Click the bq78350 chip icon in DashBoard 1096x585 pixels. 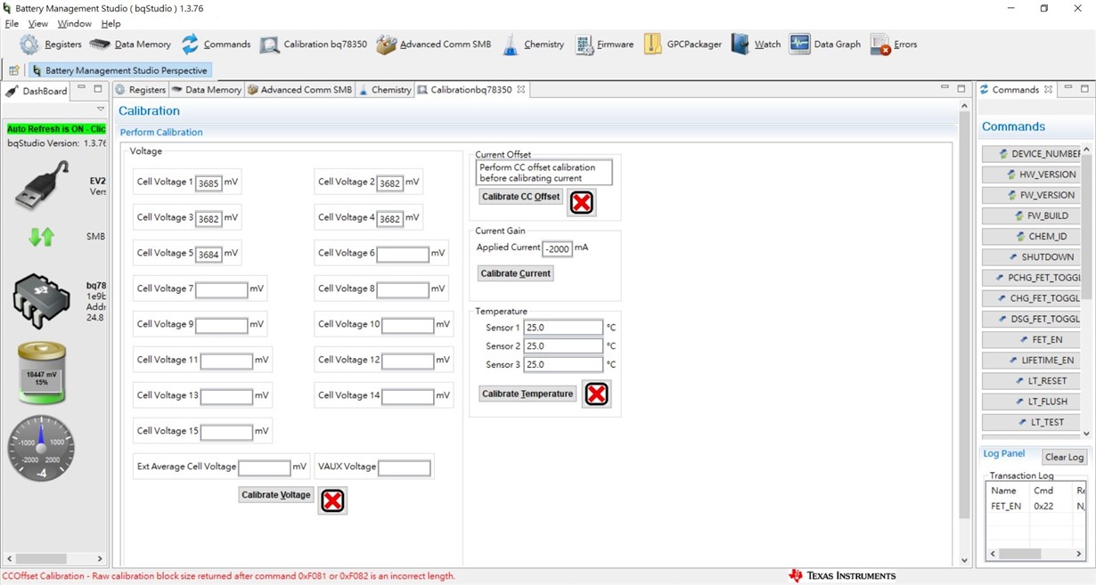coord(41,301)
